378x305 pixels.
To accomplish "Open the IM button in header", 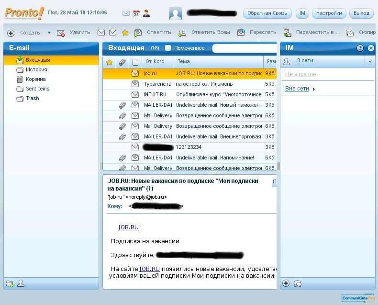I will tap(302, 13).
